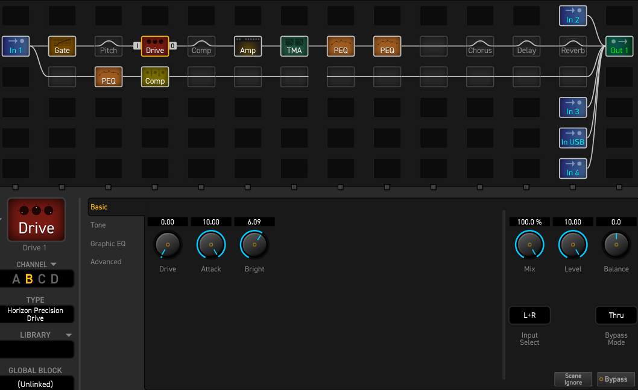
Task: Open the Input Select L+R dropdown
Action: tap(529, 315)
